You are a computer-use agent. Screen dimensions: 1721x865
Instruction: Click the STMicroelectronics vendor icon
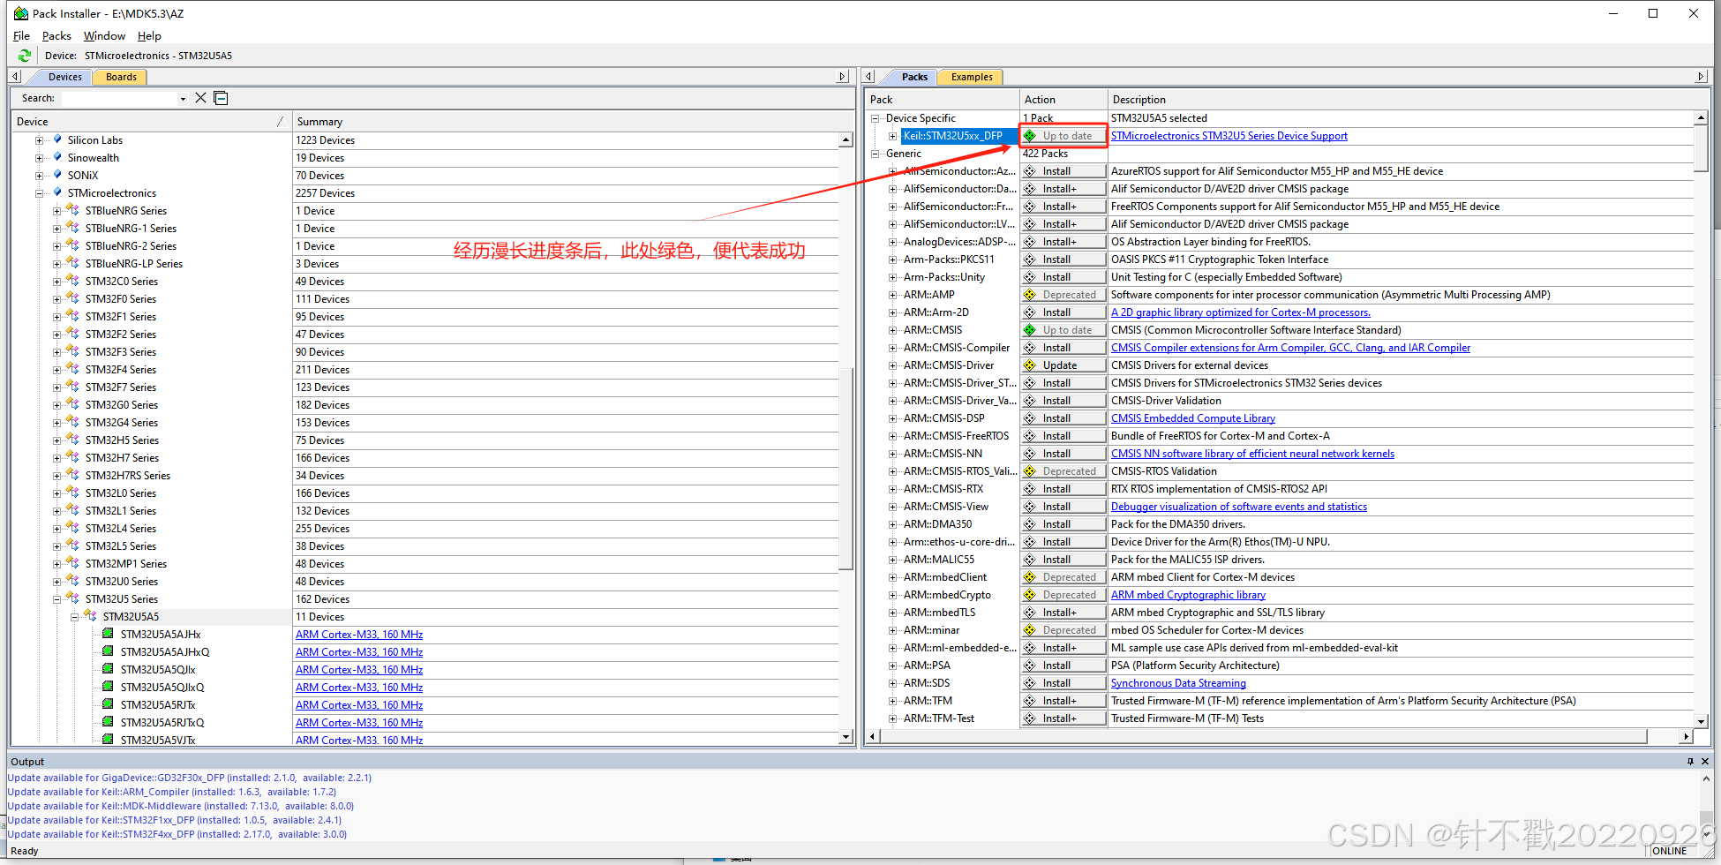click(58, 192)
